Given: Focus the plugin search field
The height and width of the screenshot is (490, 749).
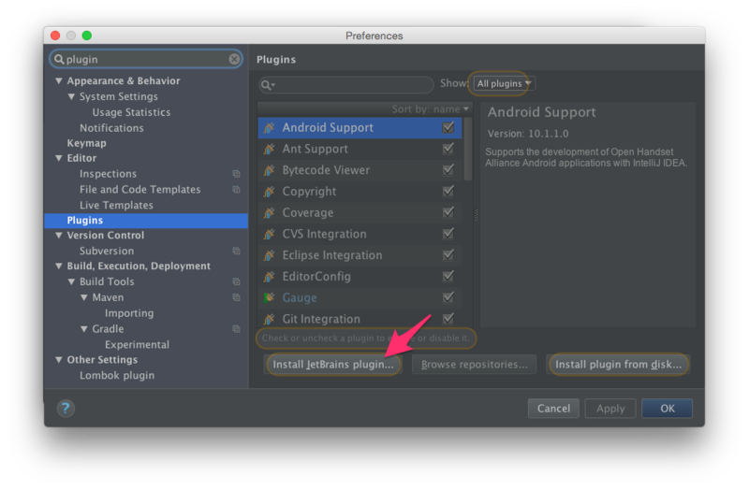Looking at the screenshot, I should click(x=345, y=85).
